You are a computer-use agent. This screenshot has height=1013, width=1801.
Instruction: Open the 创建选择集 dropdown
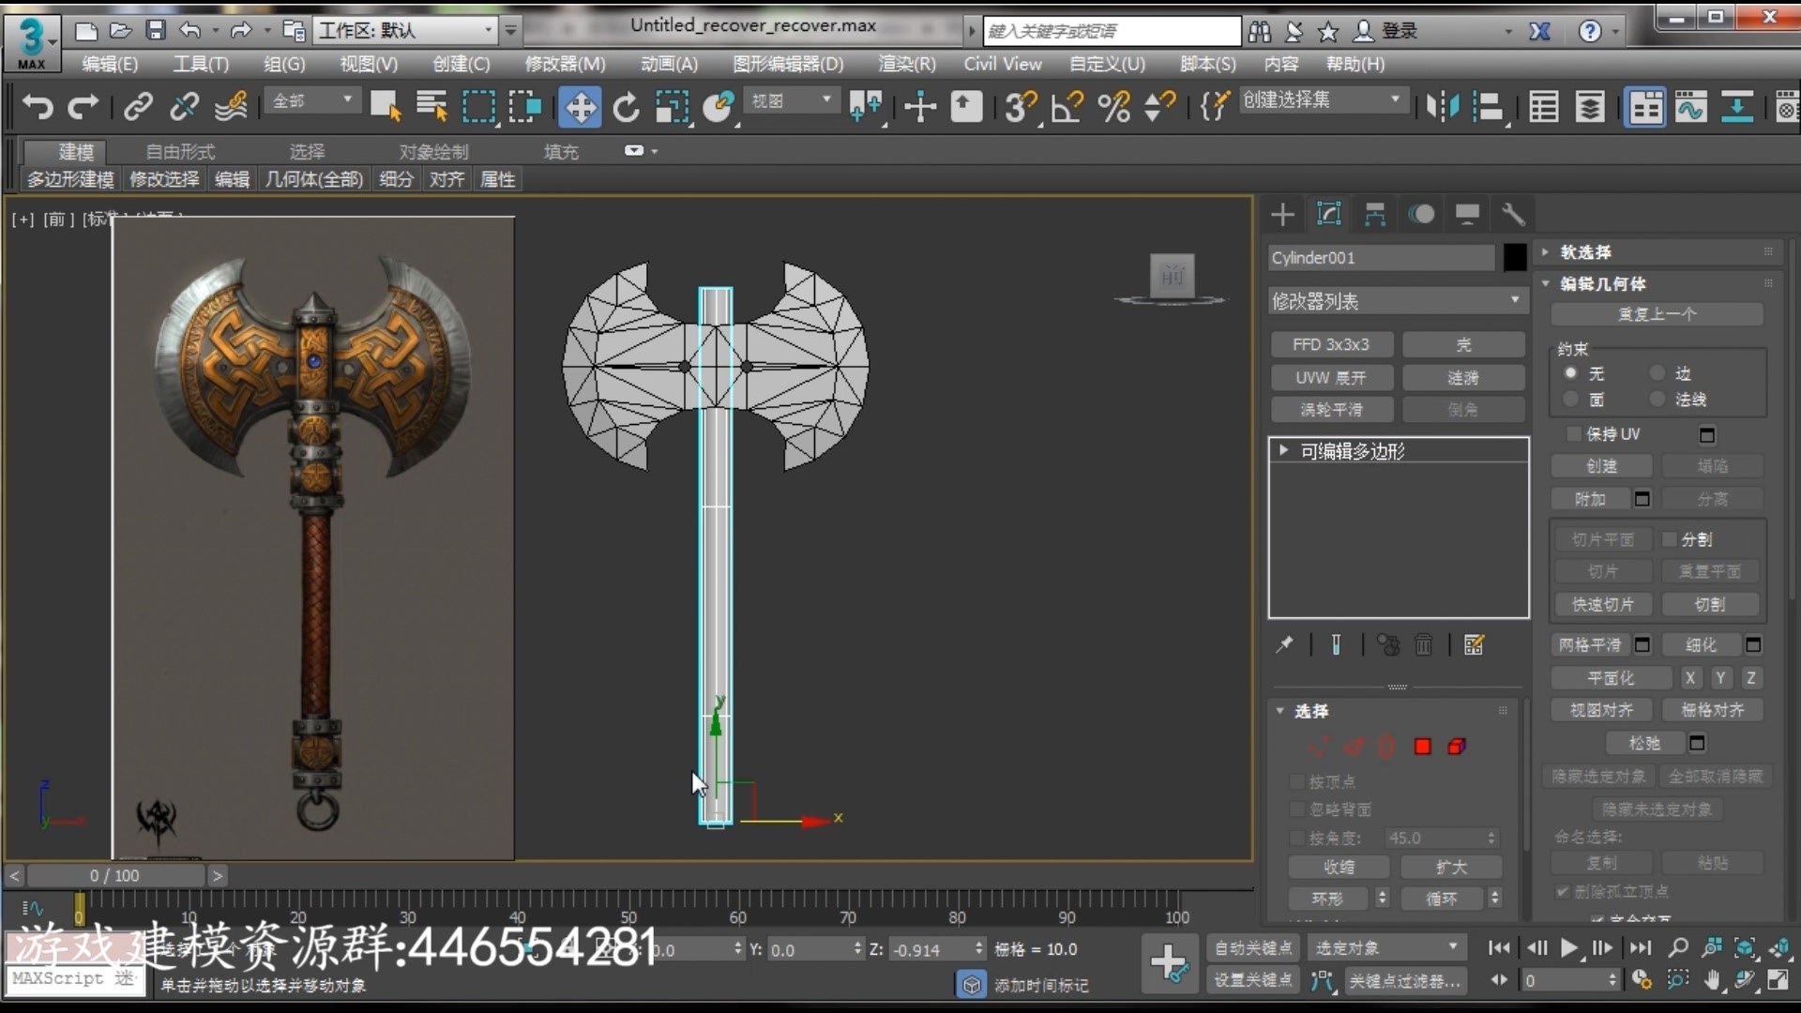[1322, 99]
